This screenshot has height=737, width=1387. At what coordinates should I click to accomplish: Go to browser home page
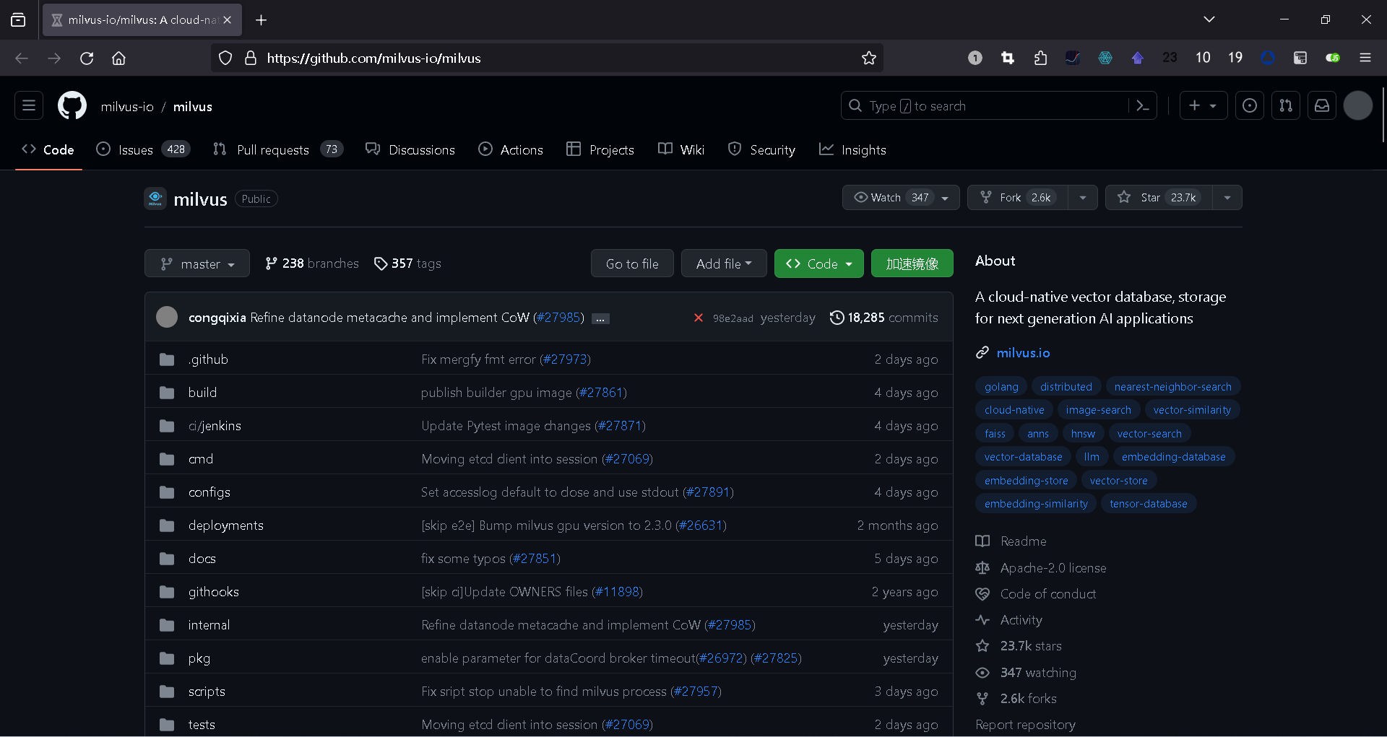pos(119,58)
